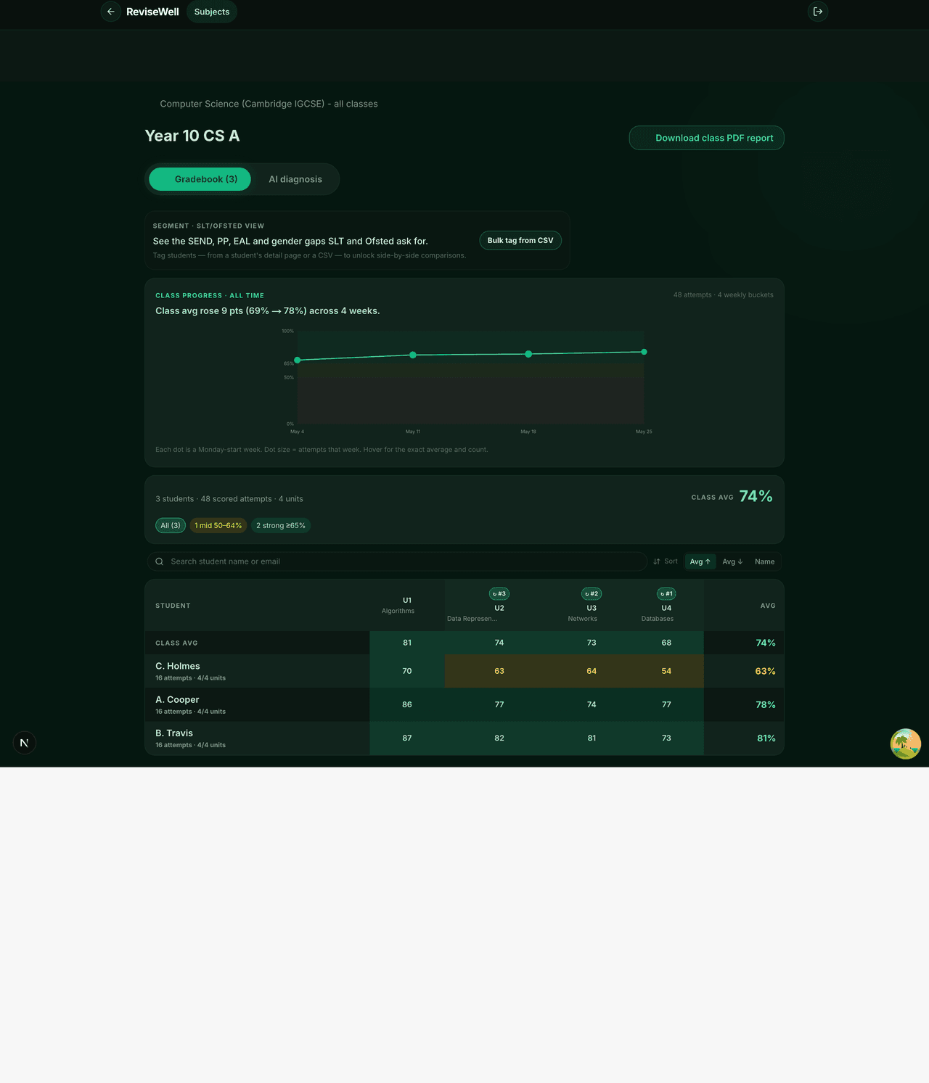This screenshot has width=929, height=1083.
Task: Click B. Travis U3 score 81
Action: pos(592,738)
